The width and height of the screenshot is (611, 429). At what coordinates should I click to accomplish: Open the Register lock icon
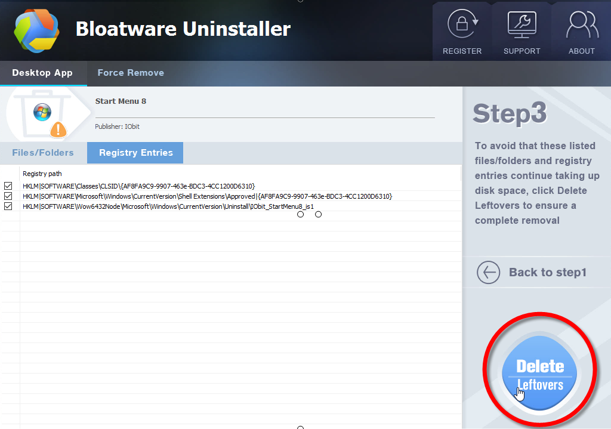[462, 24]
